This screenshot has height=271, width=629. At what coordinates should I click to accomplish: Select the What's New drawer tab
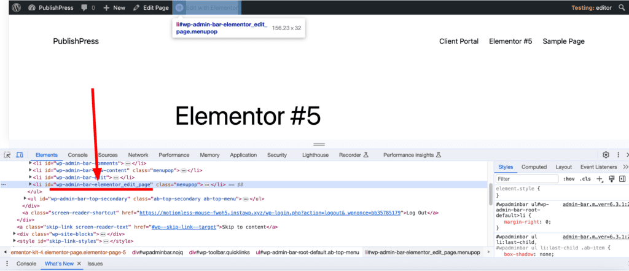coord(60,264)
